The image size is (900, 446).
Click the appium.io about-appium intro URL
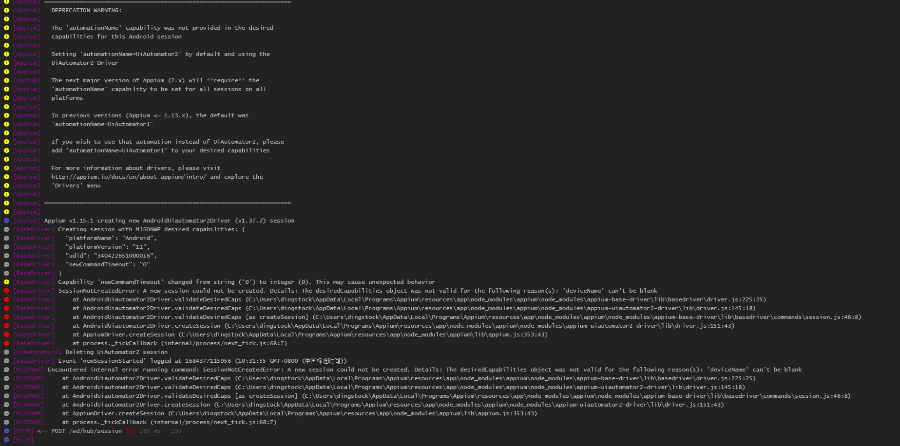(129, 177)
